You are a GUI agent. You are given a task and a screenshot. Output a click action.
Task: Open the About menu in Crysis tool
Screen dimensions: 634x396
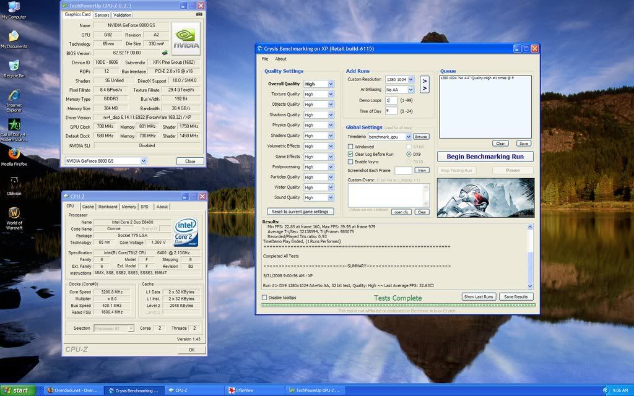[280, 59]
